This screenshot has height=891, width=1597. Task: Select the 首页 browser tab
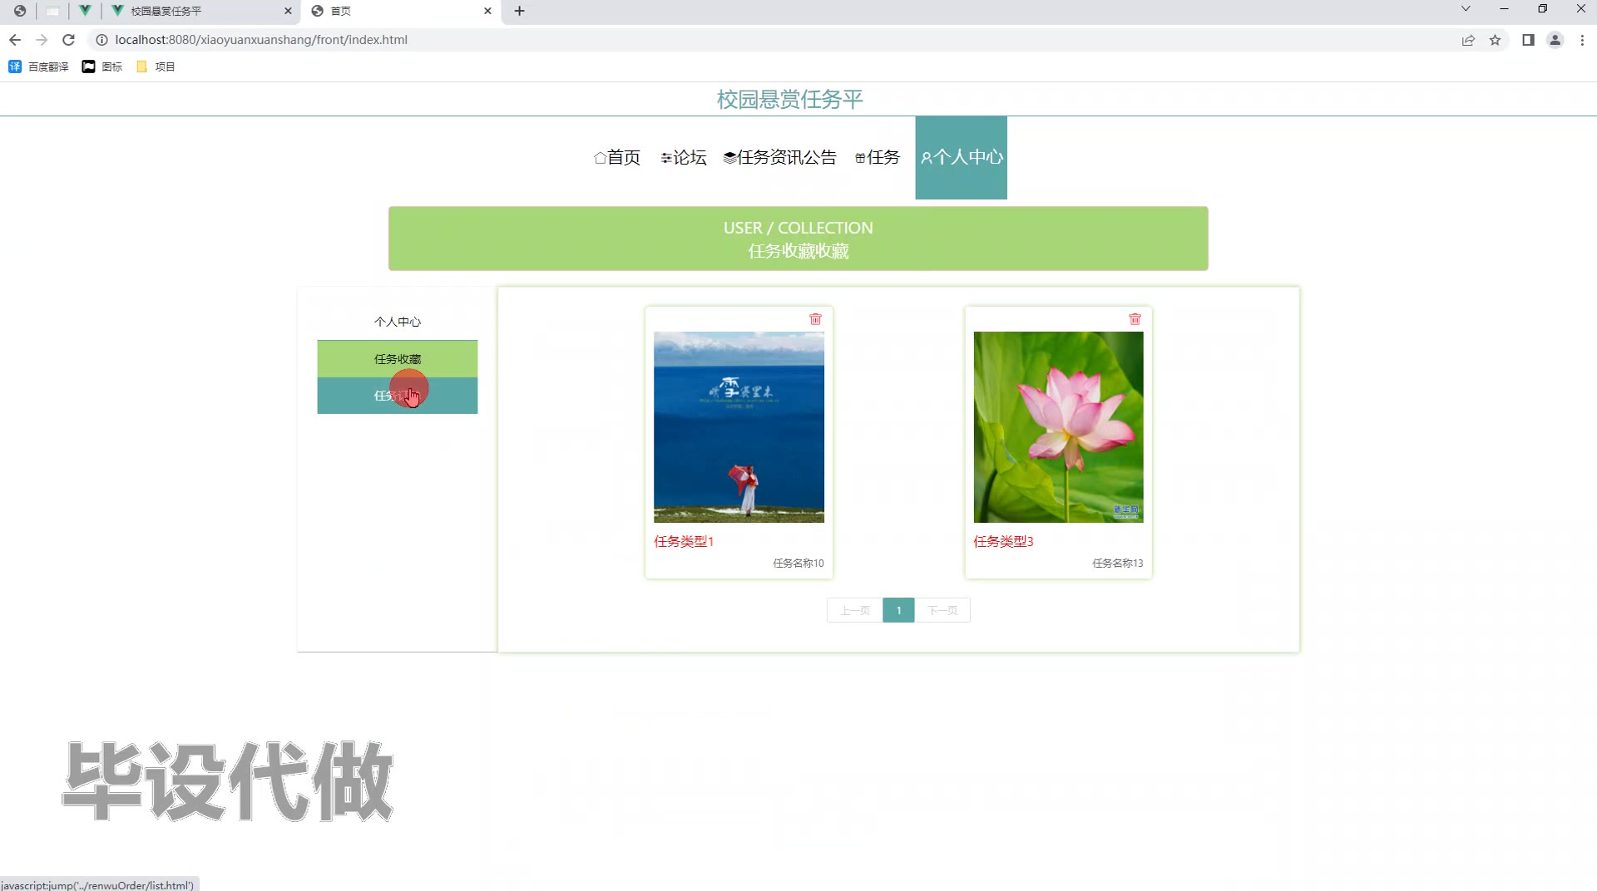pyautogui.click(x=402, y=11)
